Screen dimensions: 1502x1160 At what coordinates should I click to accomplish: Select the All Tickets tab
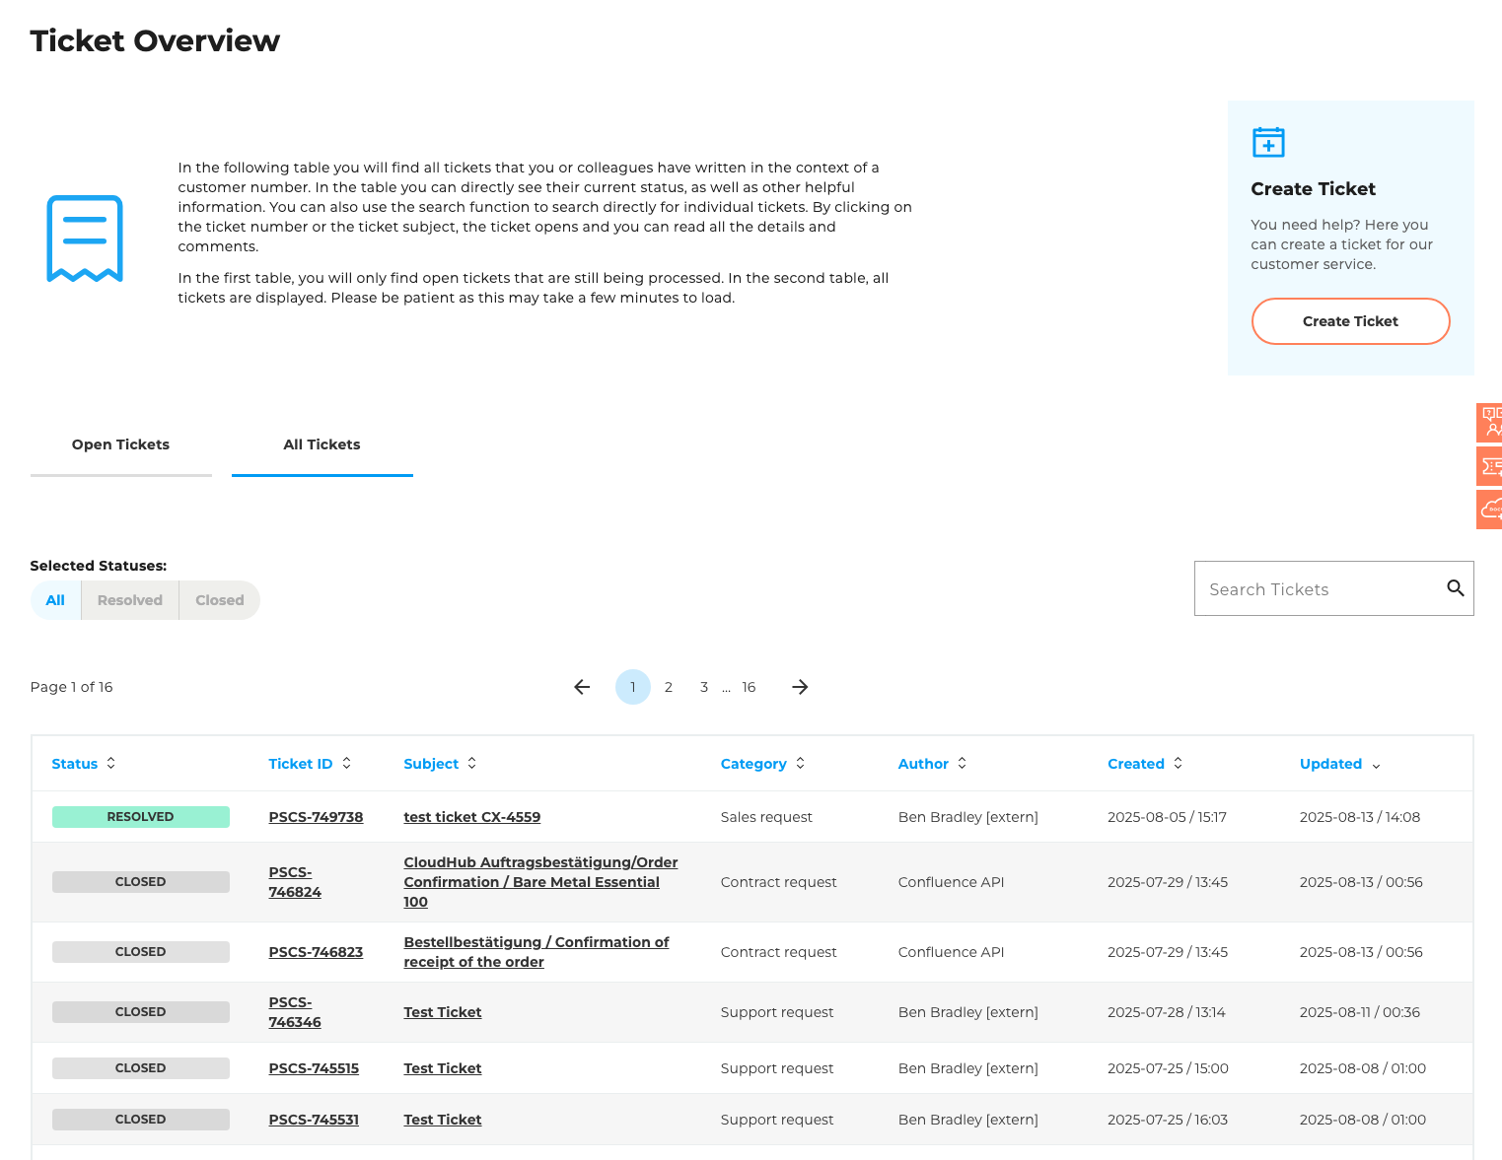pyautogui.click(x=322, y=444)
